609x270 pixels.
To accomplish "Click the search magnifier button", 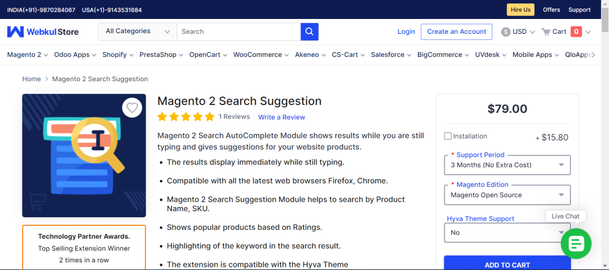I will click(309, 31).
